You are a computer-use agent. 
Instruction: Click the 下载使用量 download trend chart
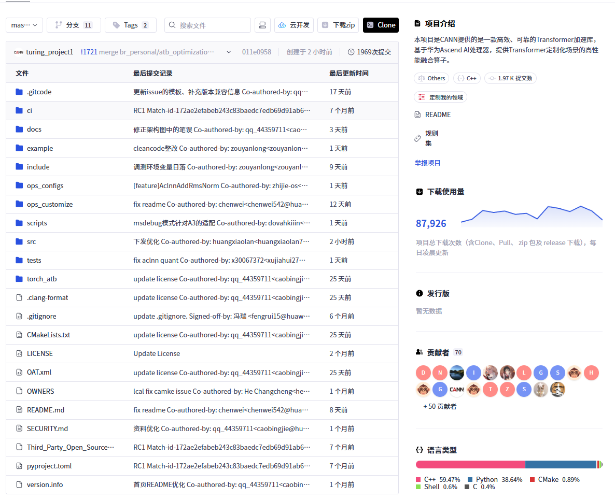(532, 216)
